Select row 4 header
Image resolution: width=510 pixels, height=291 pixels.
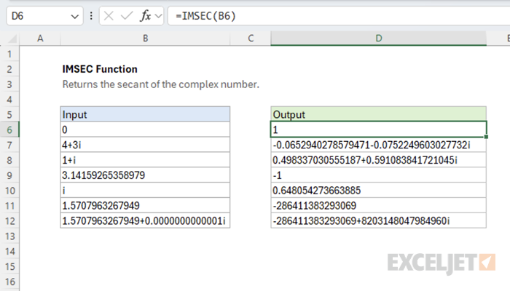tap(9, 100)
